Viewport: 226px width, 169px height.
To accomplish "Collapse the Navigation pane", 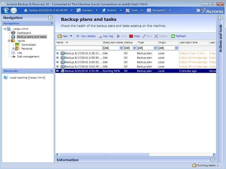I will click(x=50, y=18).
